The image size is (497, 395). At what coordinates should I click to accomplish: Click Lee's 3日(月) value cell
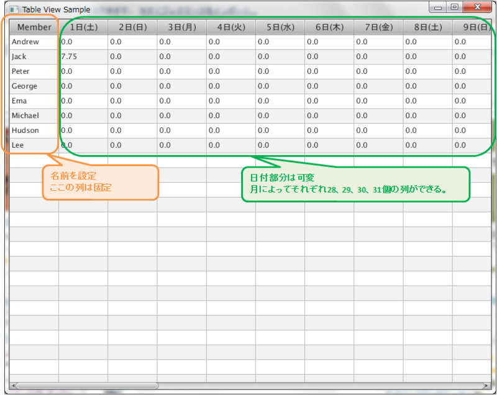tap(181, 145)
